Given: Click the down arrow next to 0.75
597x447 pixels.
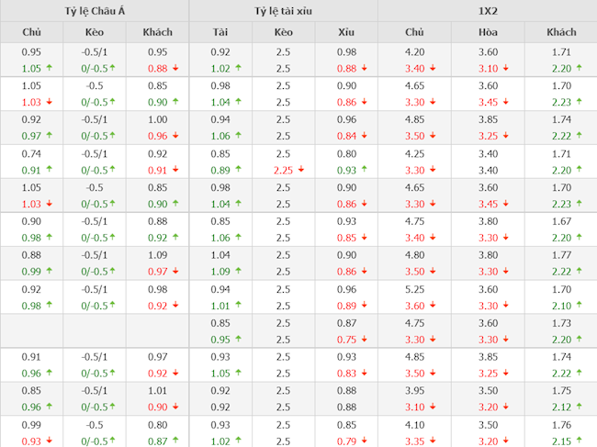Looking at the screenshot, I should point(366,340).
